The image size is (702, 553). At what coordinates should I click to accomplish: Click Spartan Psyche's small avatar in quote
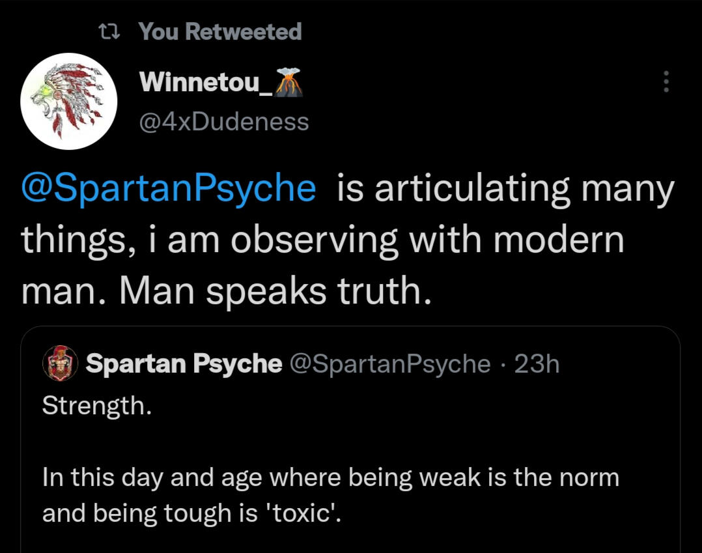click(x=60, y=364)
